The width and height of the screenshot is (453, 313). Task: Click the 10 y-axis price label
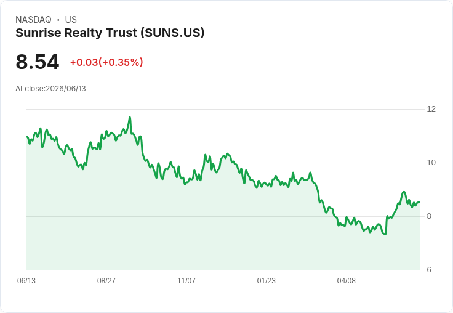[x=431, y=163]
